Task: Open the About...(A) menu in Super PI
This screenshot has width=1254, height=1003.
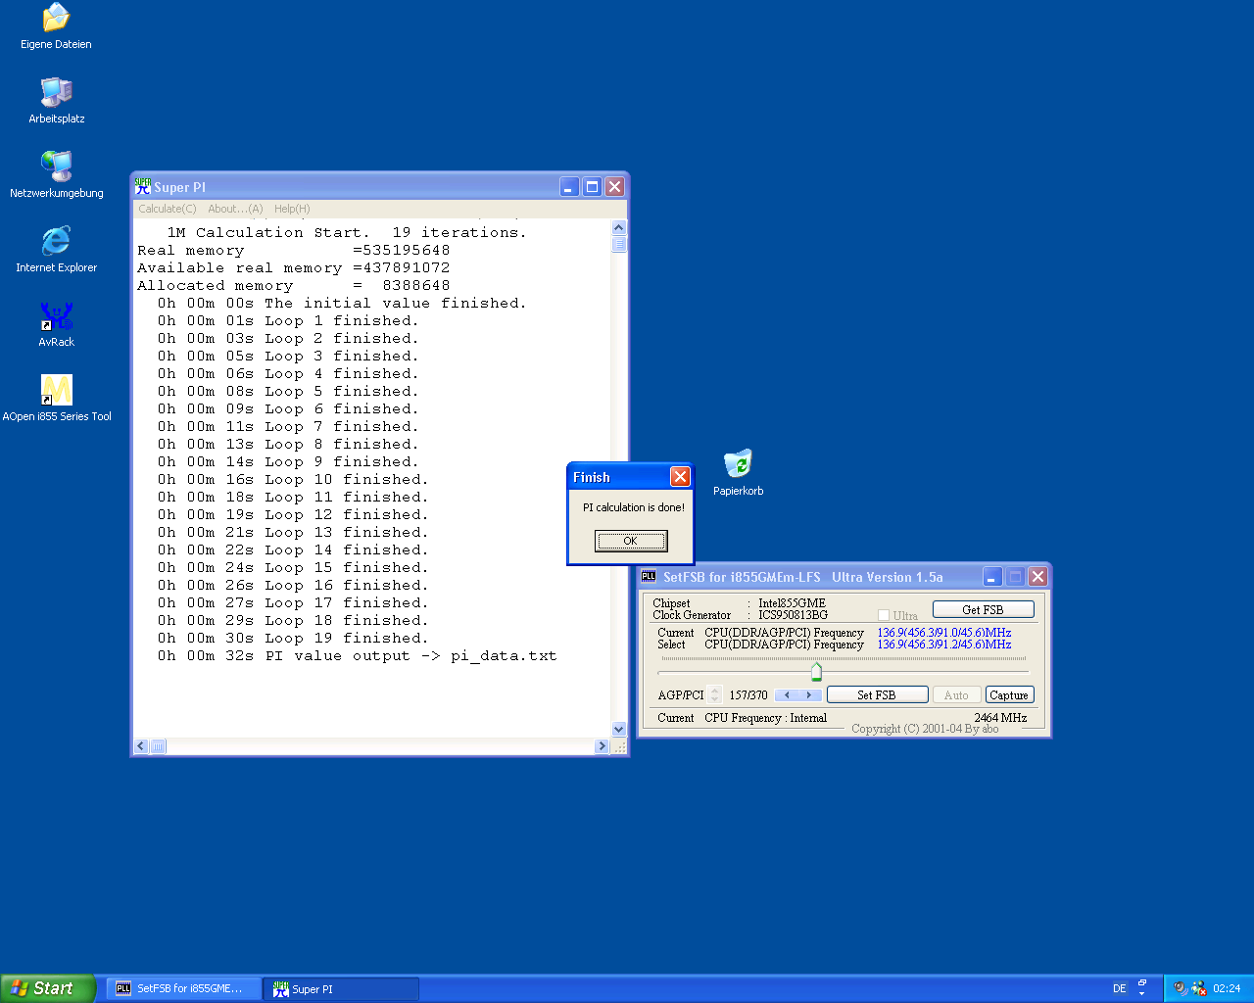Action: (x=235, y=209)
